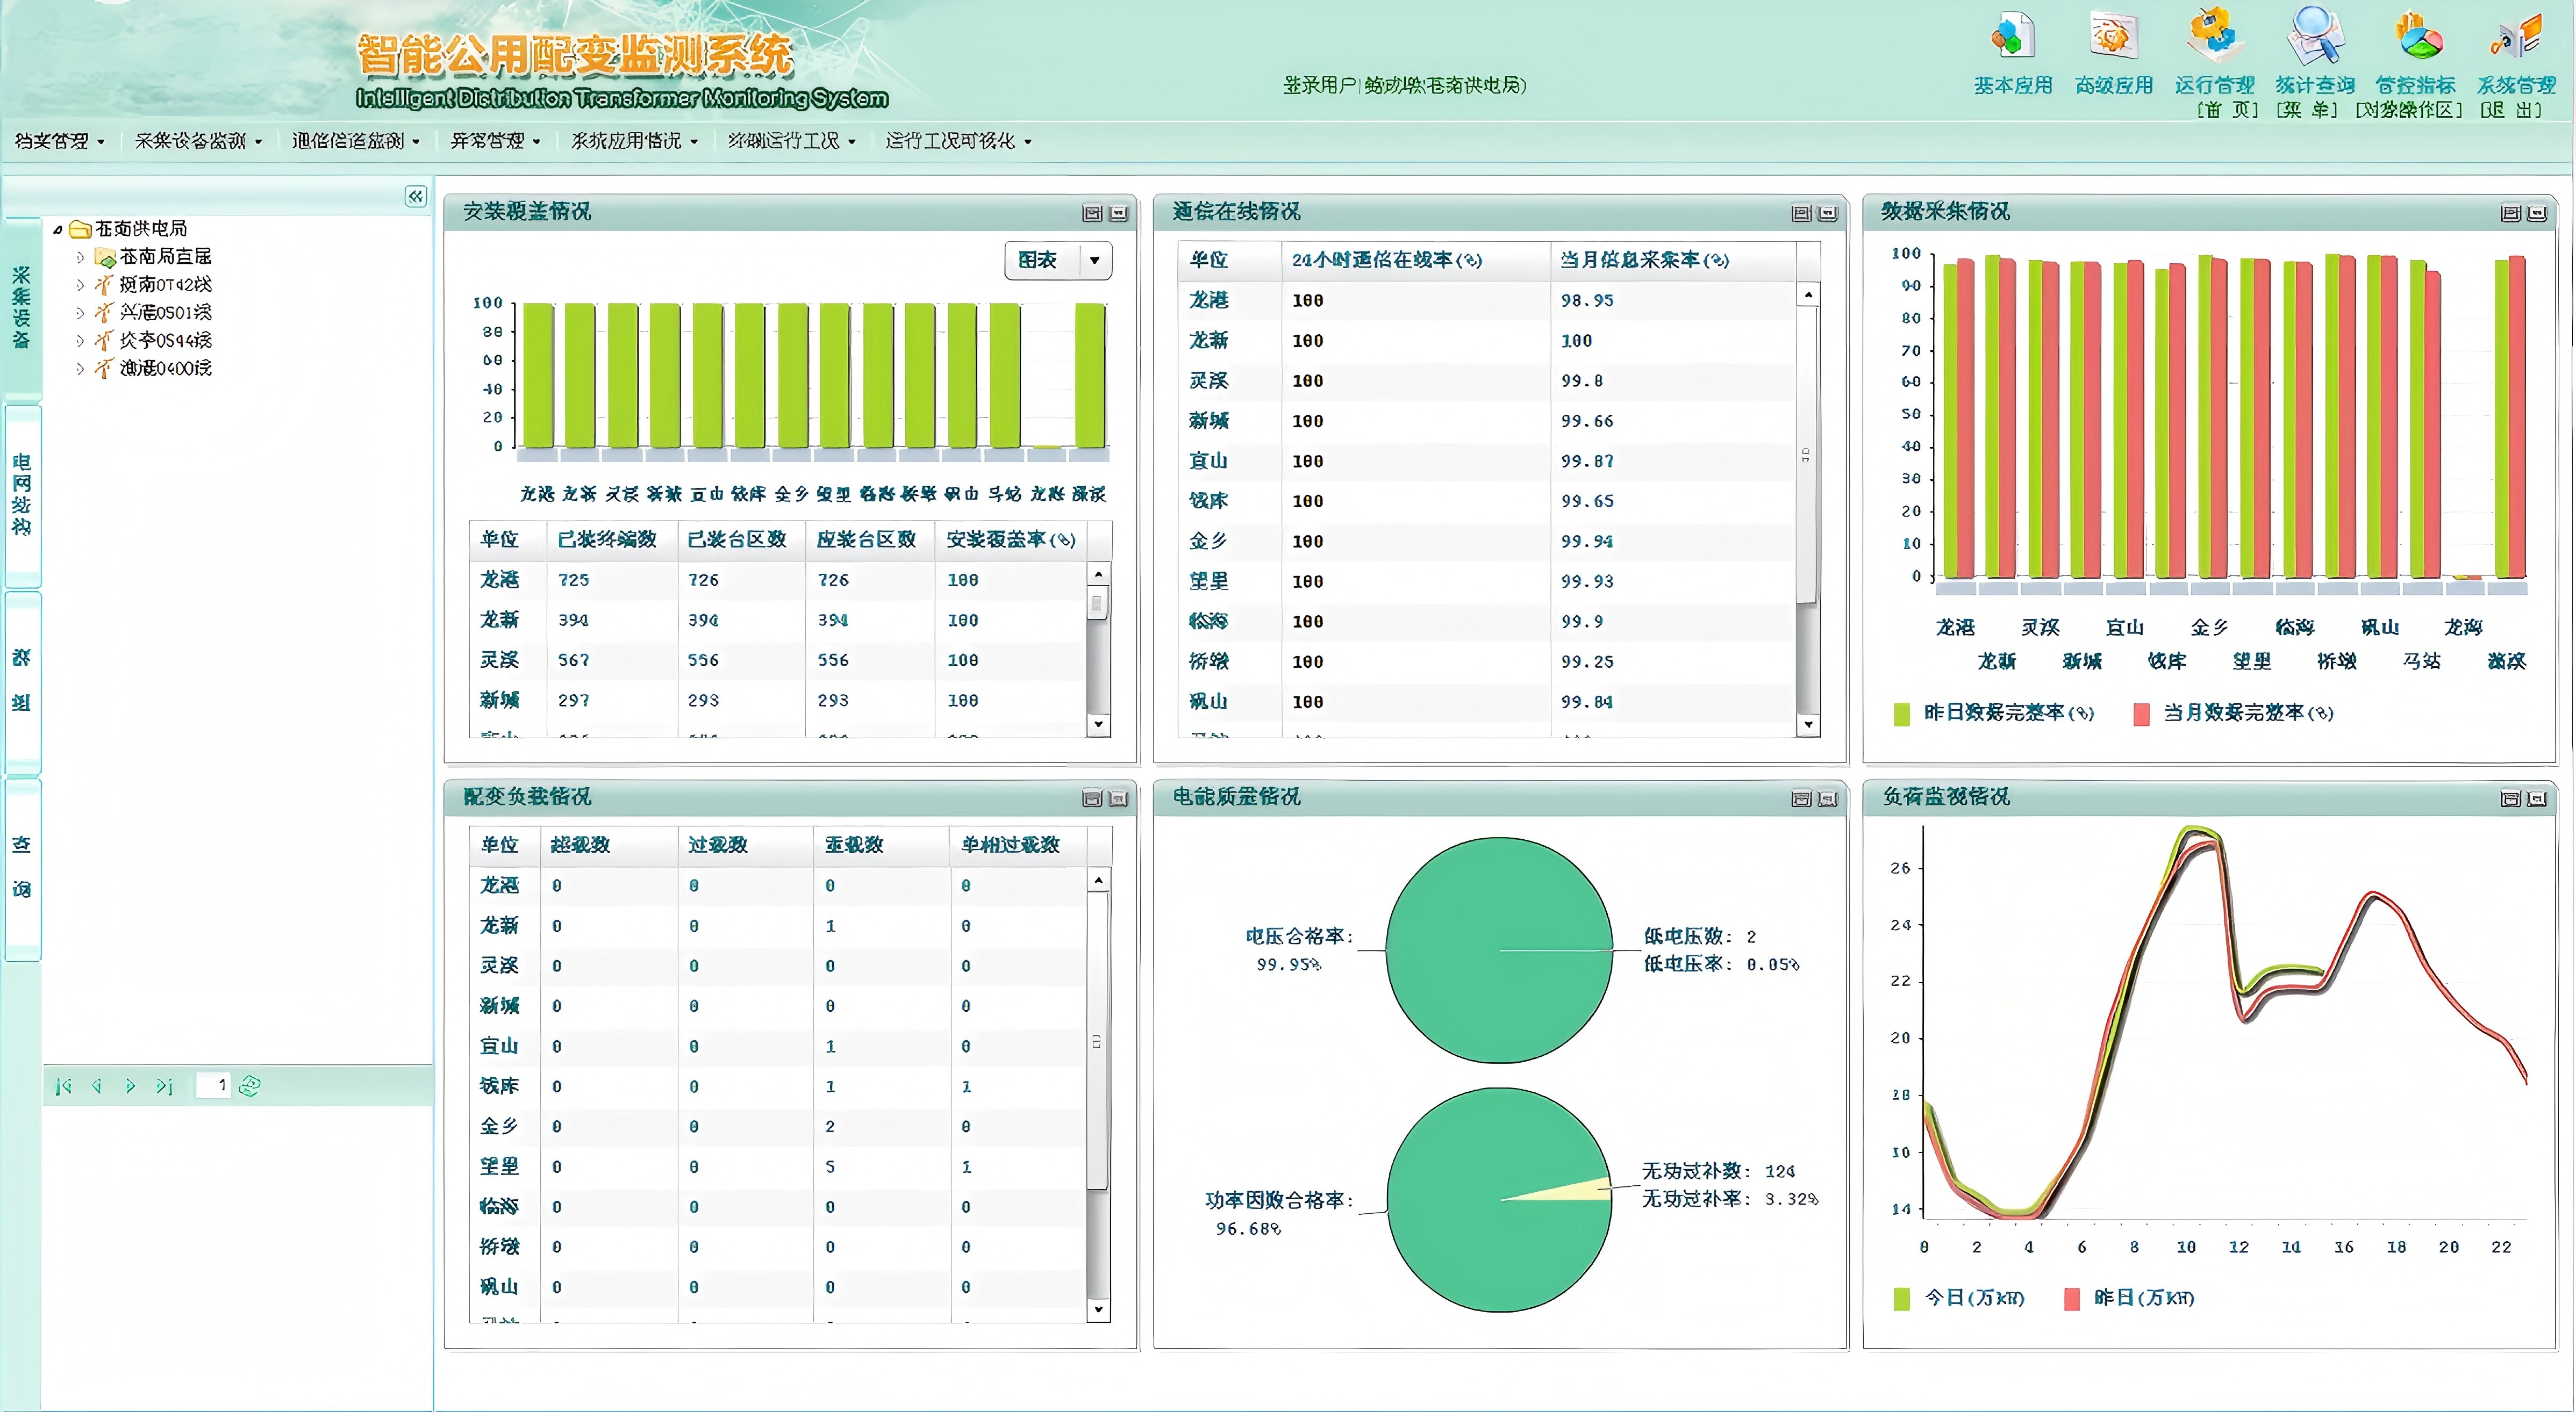Image resolution: width=2576 pixels, height=1412 pixels.
Task: Go to last page in tree pager
Action: coord(164,1086)
